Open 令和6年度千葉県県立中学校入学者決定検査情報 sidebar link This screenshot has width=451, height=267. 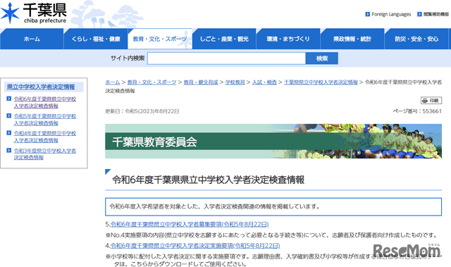coord(45,102)
